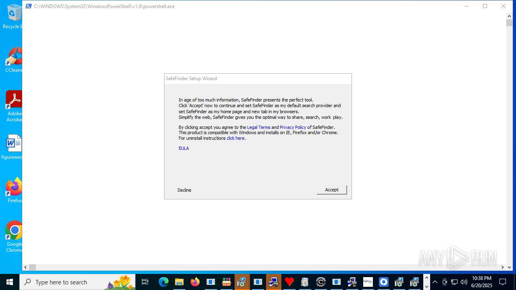Select the Google Chrome desktop shortcut
The height and width of the screenshot is (290, 516).
(14, 237)
